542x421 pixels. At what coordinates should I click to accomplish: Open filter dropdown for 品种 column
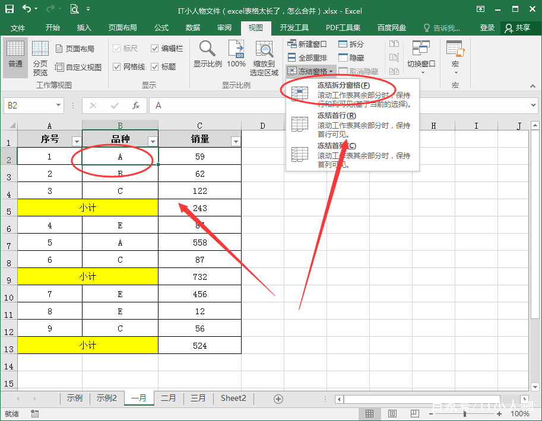153,141
